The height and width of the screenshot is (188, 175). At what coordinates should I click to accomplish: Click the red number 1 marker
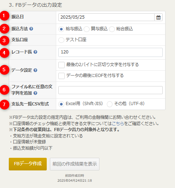click(x=4, y=16)
